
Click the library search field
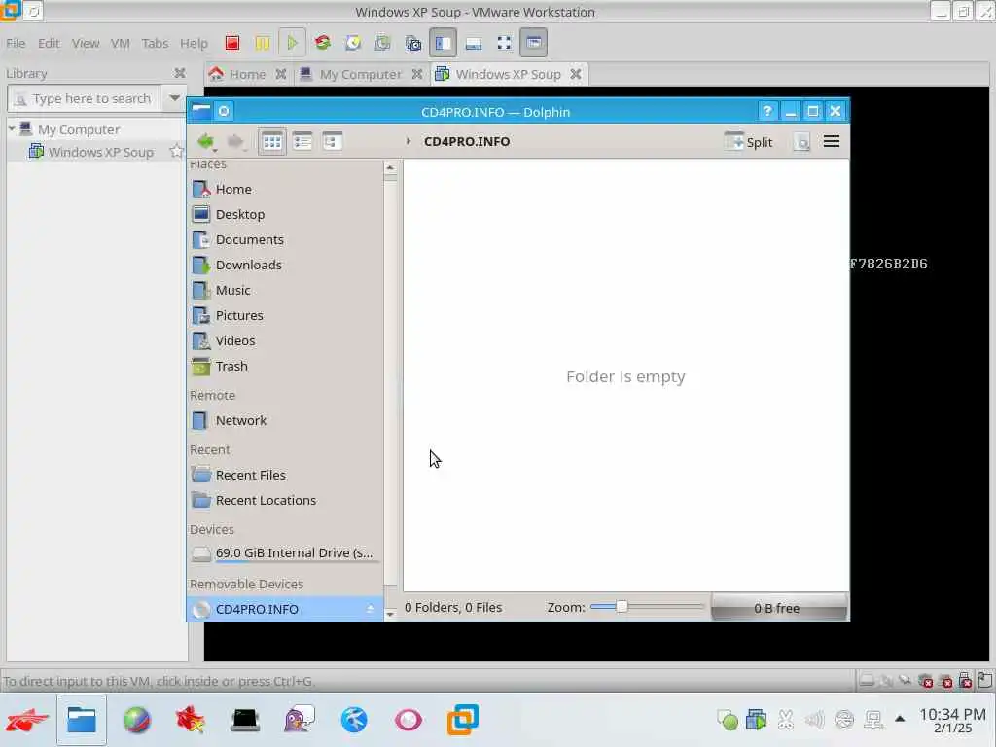[x=85, y=98]
